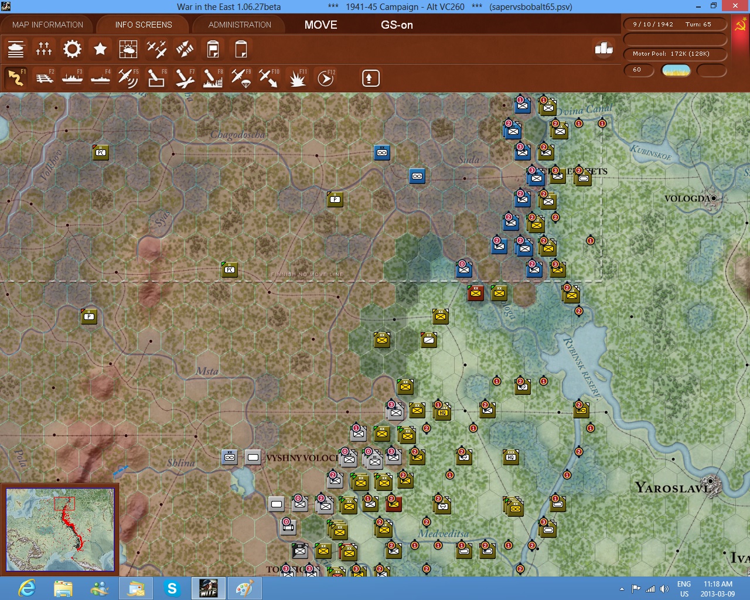Click the GS-on ground support indicator
The height and width of the screenshot is (600, 750).
coord(397,25)
